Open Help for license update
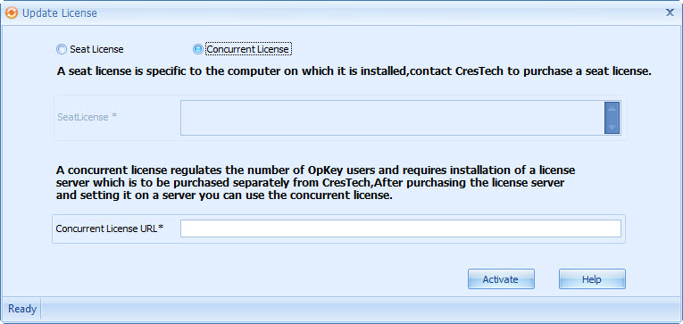683x324 pixels. click(x=592, y=279)
